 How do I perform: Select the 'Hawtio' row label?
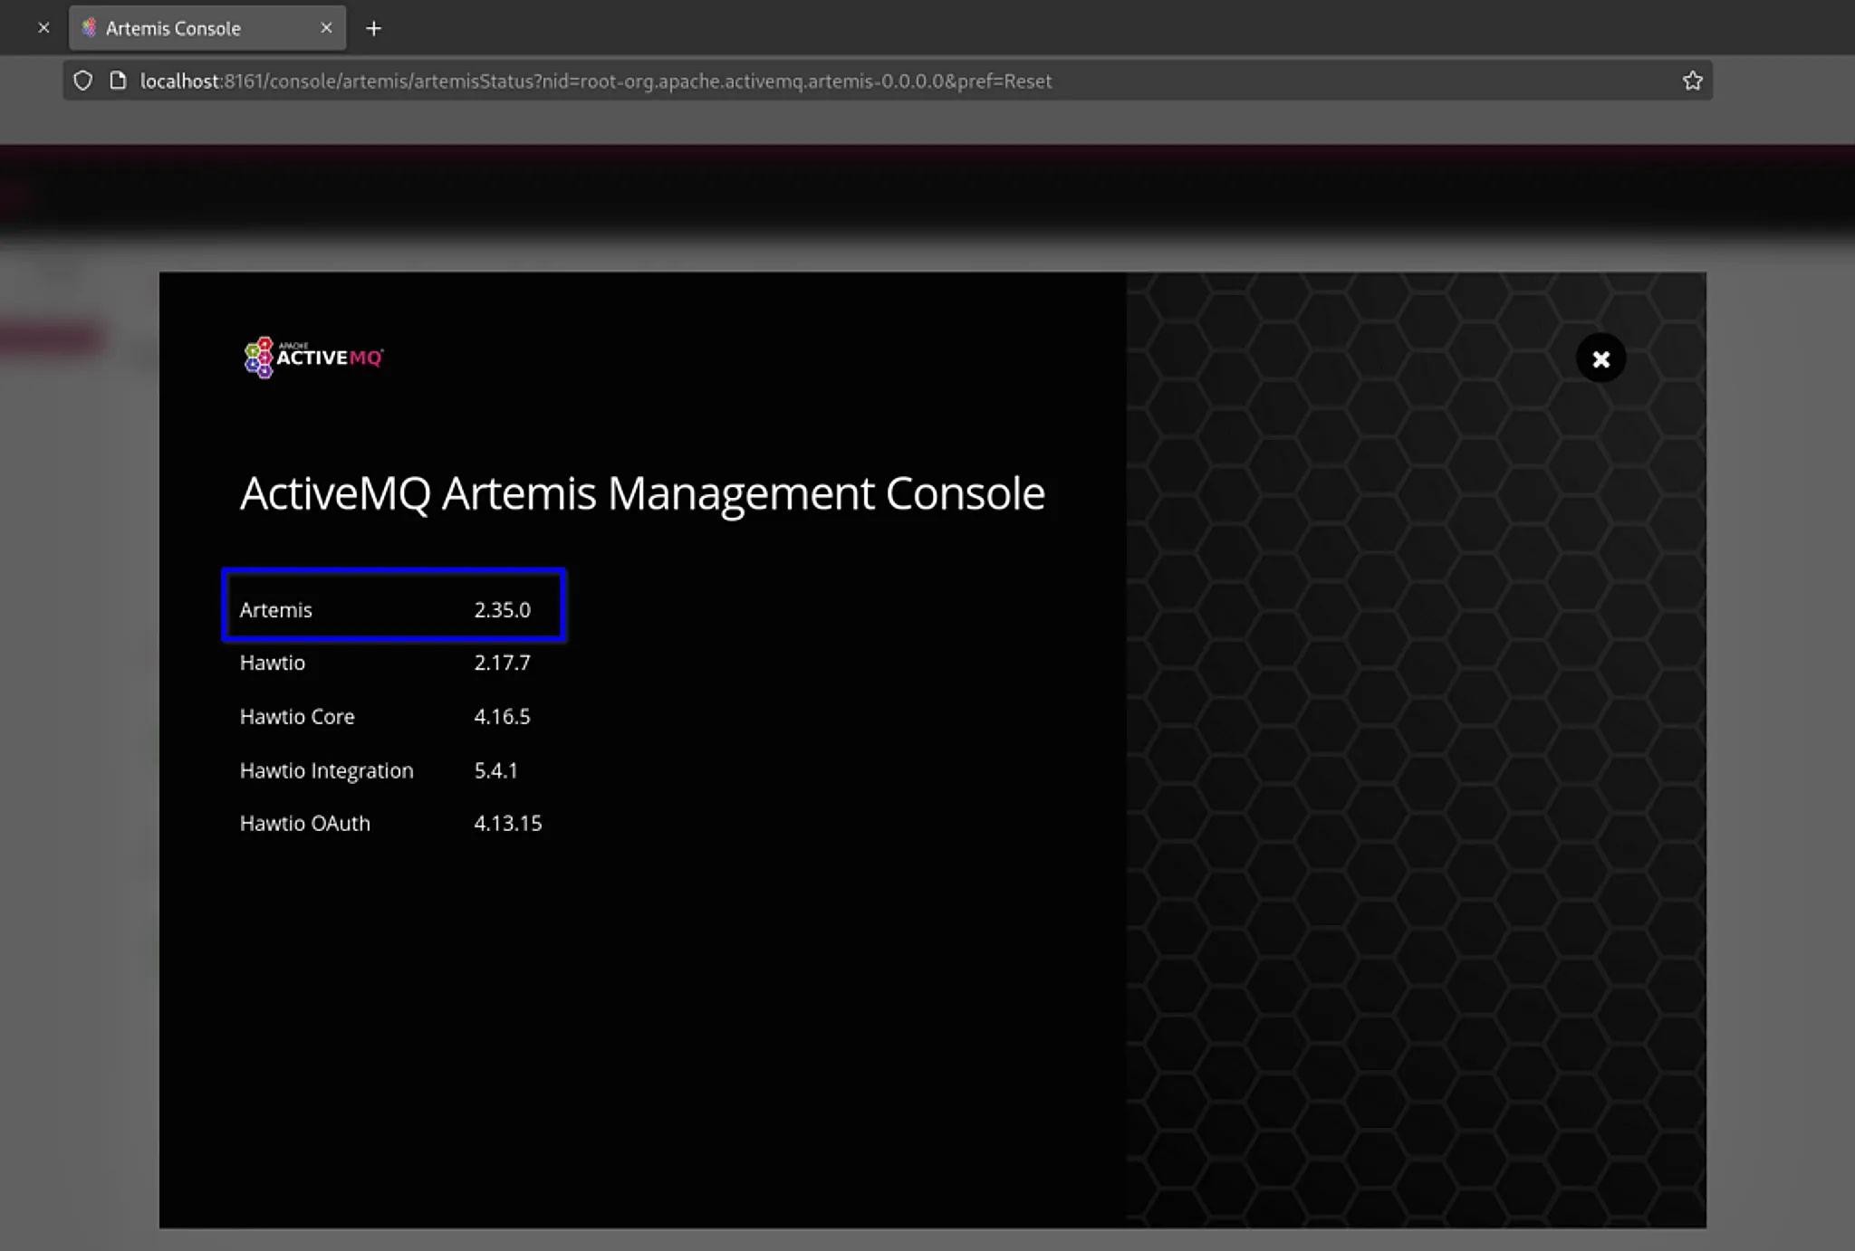(x=272, y=663)
